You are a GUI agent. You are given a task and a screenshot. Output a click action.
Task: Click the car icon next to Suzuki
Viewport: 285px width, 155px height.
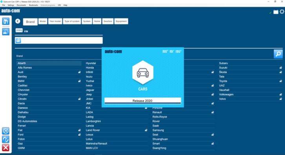281,67
